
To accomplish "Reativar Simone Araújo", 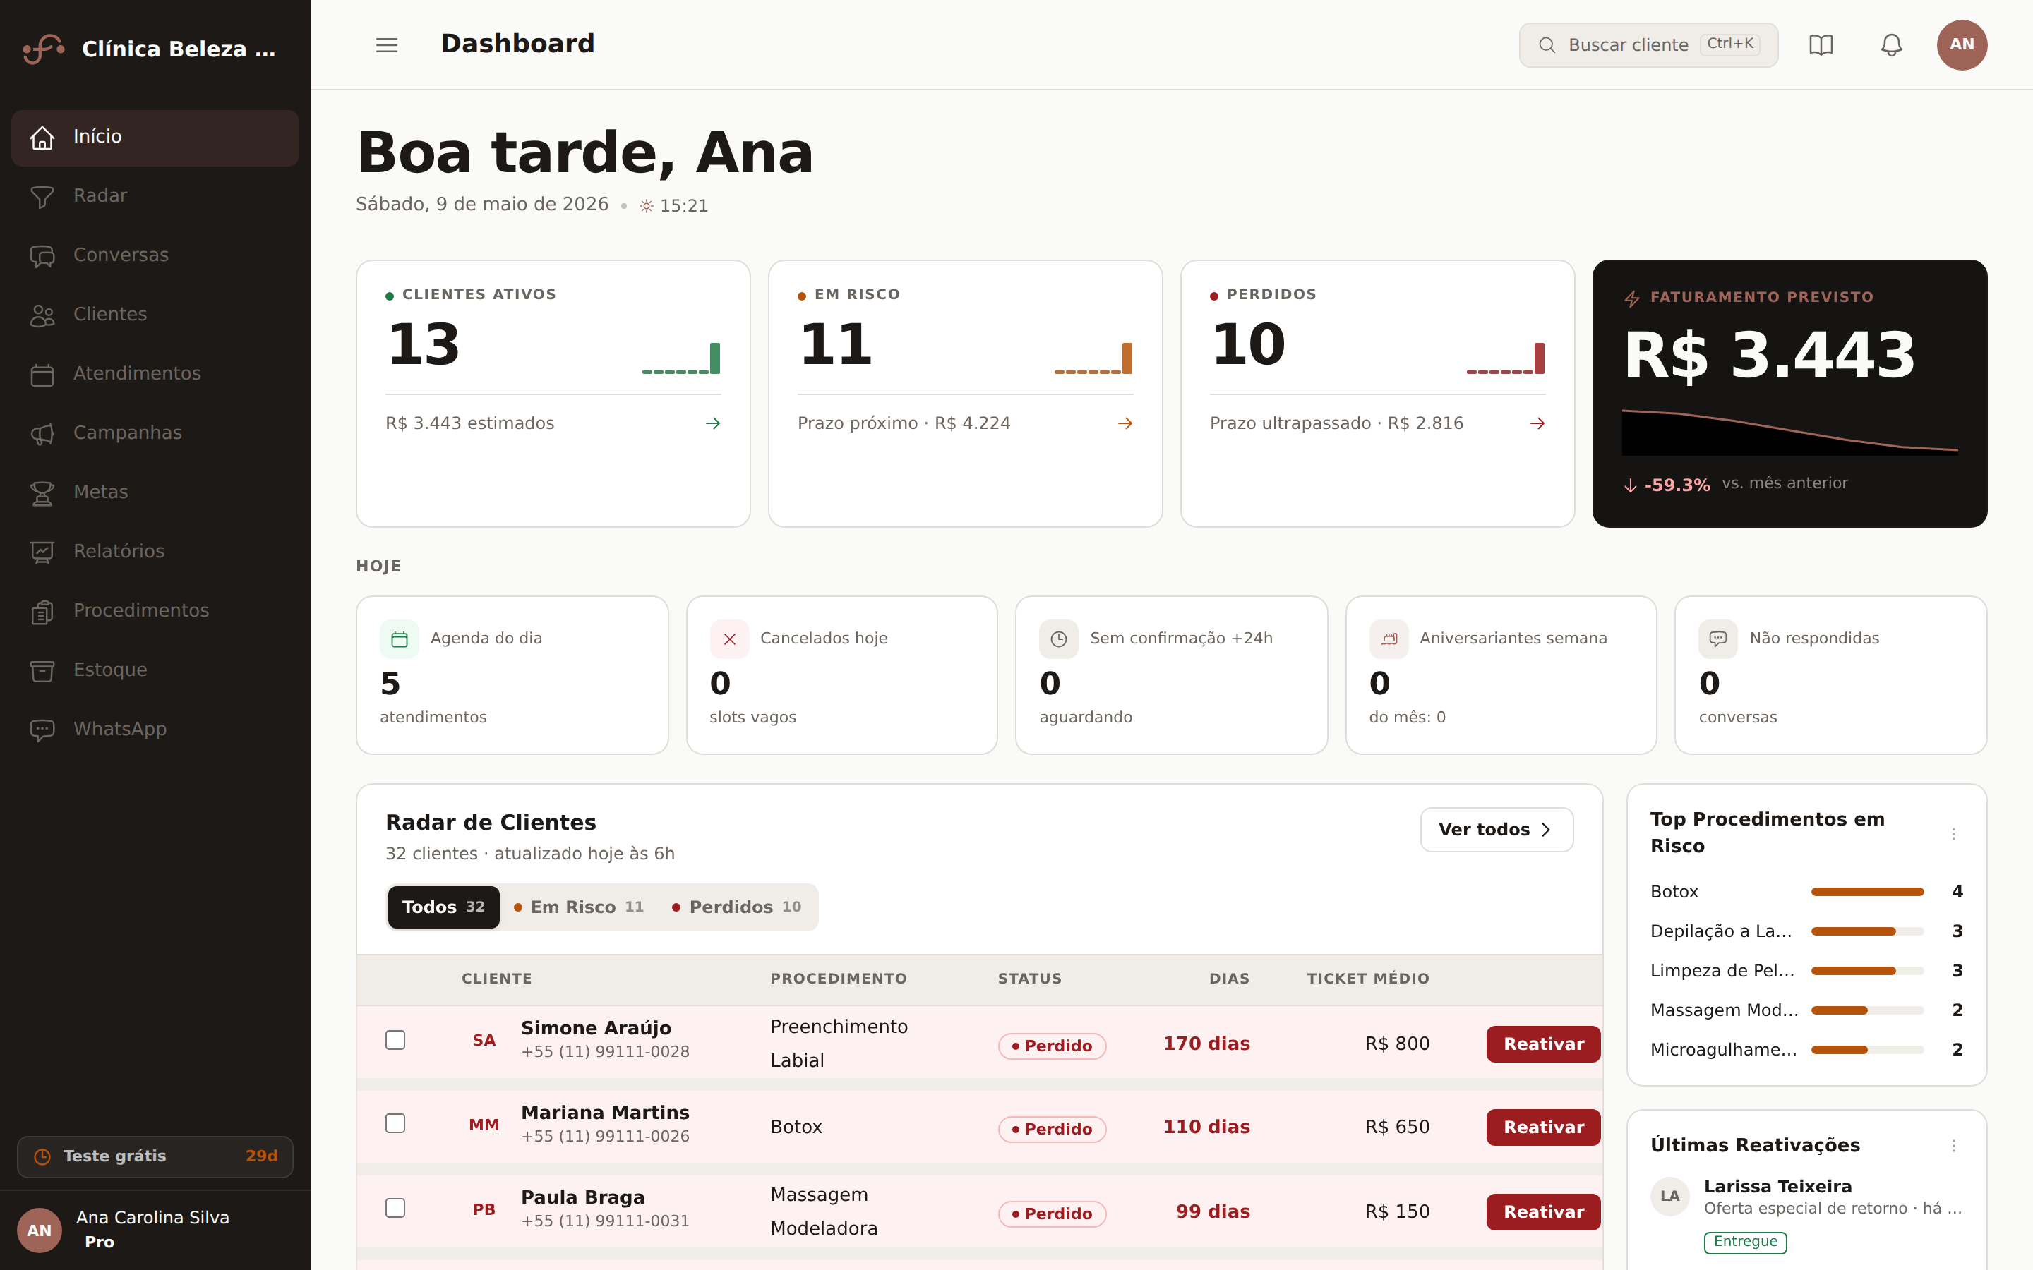I will (1543, 1044).
